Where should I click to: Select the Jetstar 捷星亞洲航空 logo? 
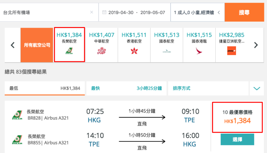pyautogui.click(x=232, y=51)
